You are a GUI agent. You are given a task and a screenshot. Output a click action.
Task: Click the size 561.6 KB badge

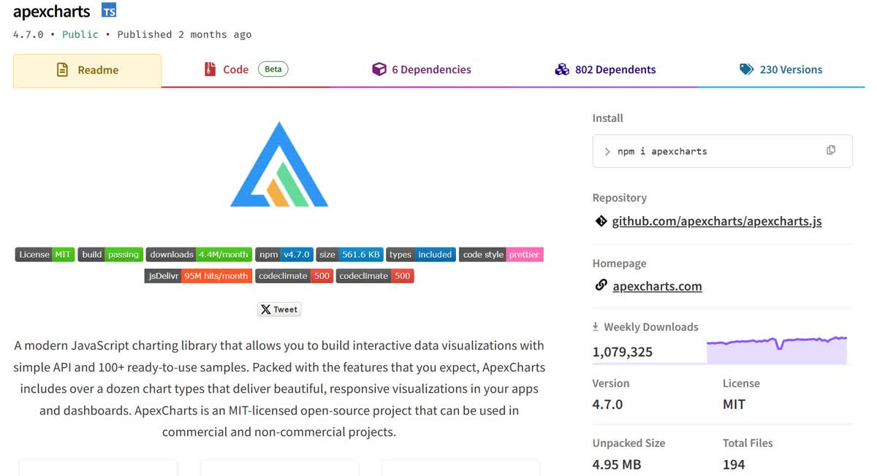[x=349, y=255]
